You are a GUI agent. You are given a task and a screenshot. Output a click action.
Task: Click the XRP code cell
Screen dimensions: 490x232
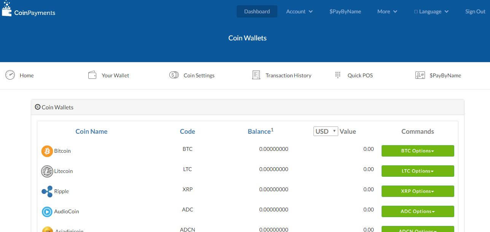(188, 189)
